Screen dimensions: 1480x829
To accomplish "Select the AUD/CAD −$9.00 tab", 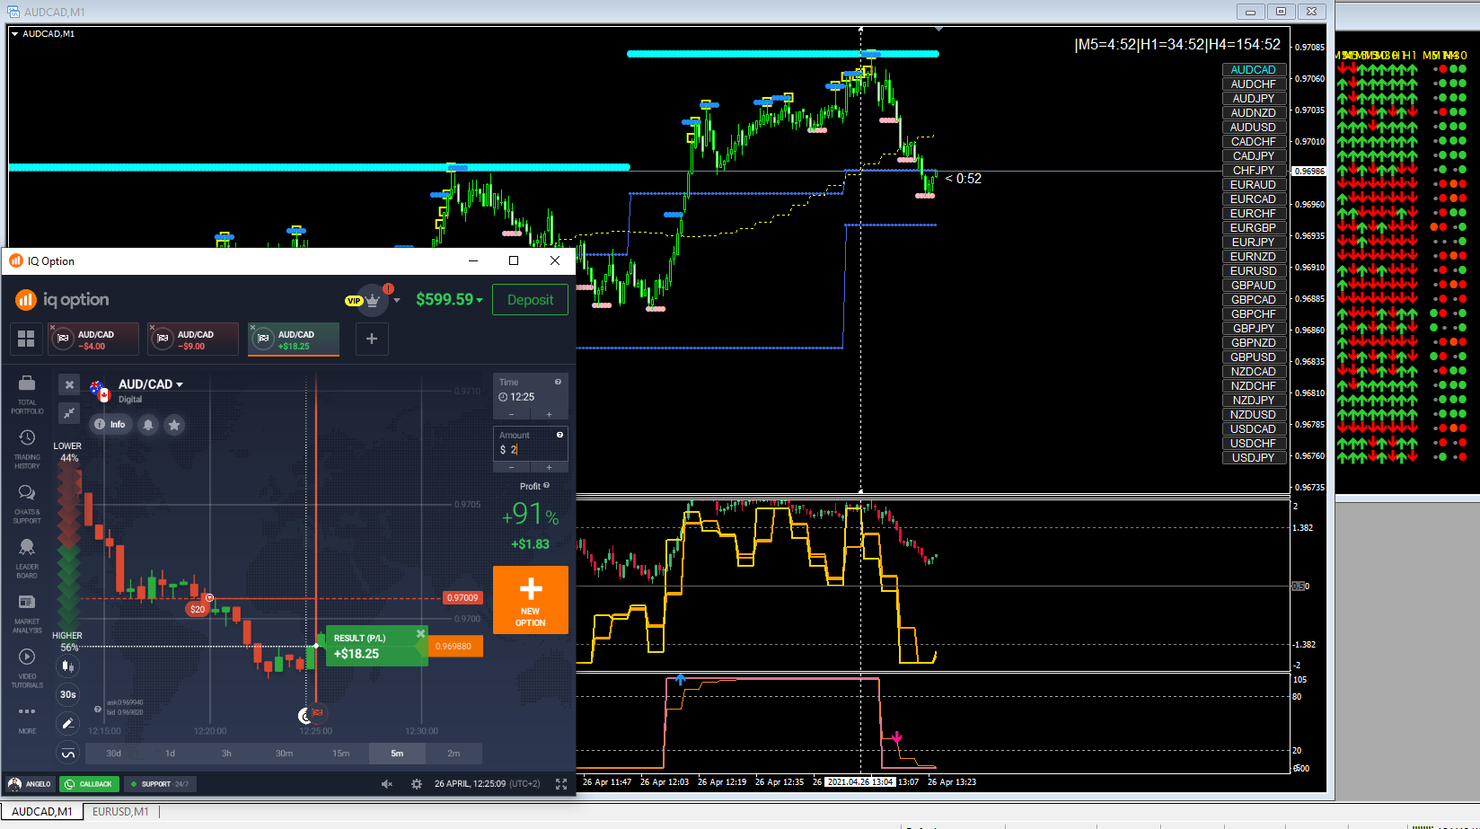I will [x=194, y=340].
